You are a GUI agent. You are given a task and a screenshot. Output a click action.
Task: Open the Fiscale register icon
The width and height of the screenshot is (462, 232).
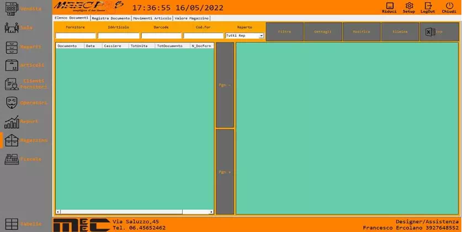[12, 159]
